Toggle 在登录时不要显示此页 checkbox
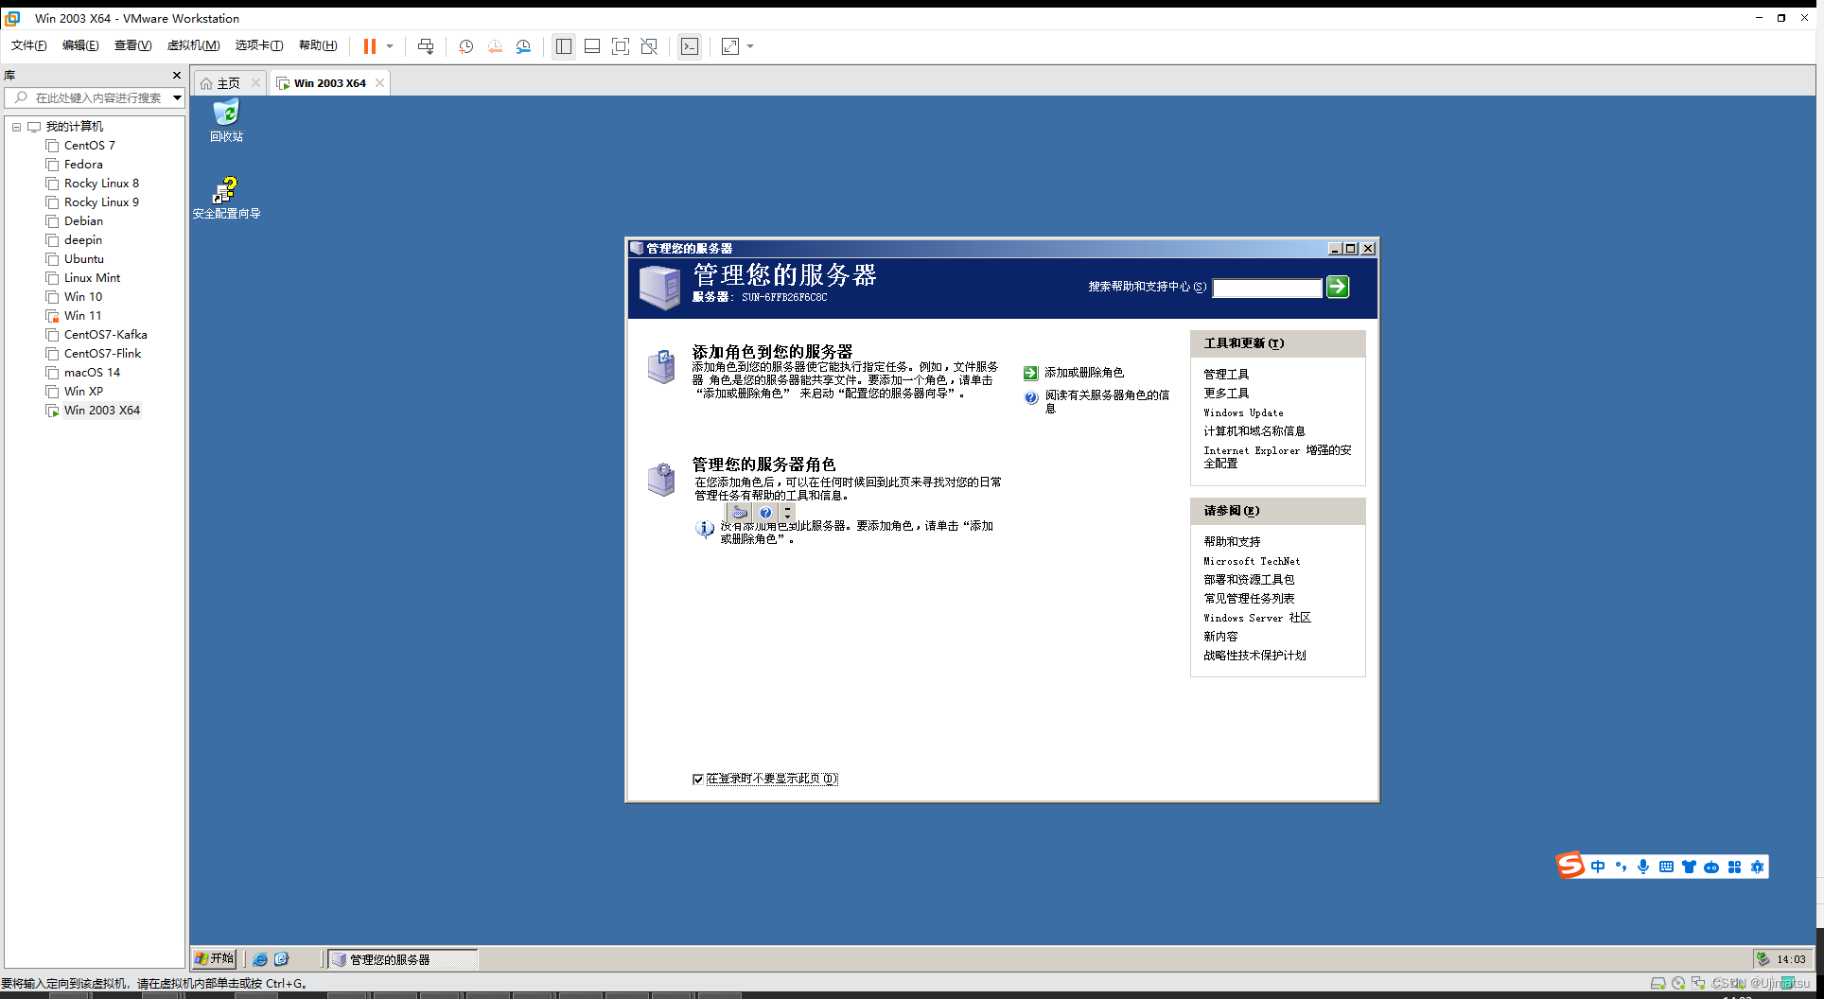Screen dimensions: 1824x999 (x=698, y=780)
